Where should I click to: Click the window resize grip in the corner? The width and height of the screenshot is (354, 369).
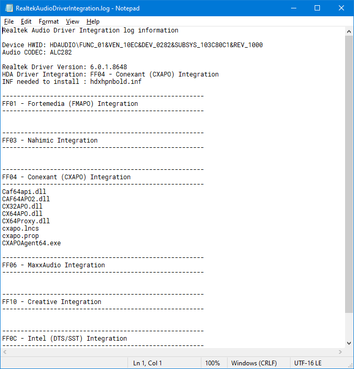tap(350, 365)
